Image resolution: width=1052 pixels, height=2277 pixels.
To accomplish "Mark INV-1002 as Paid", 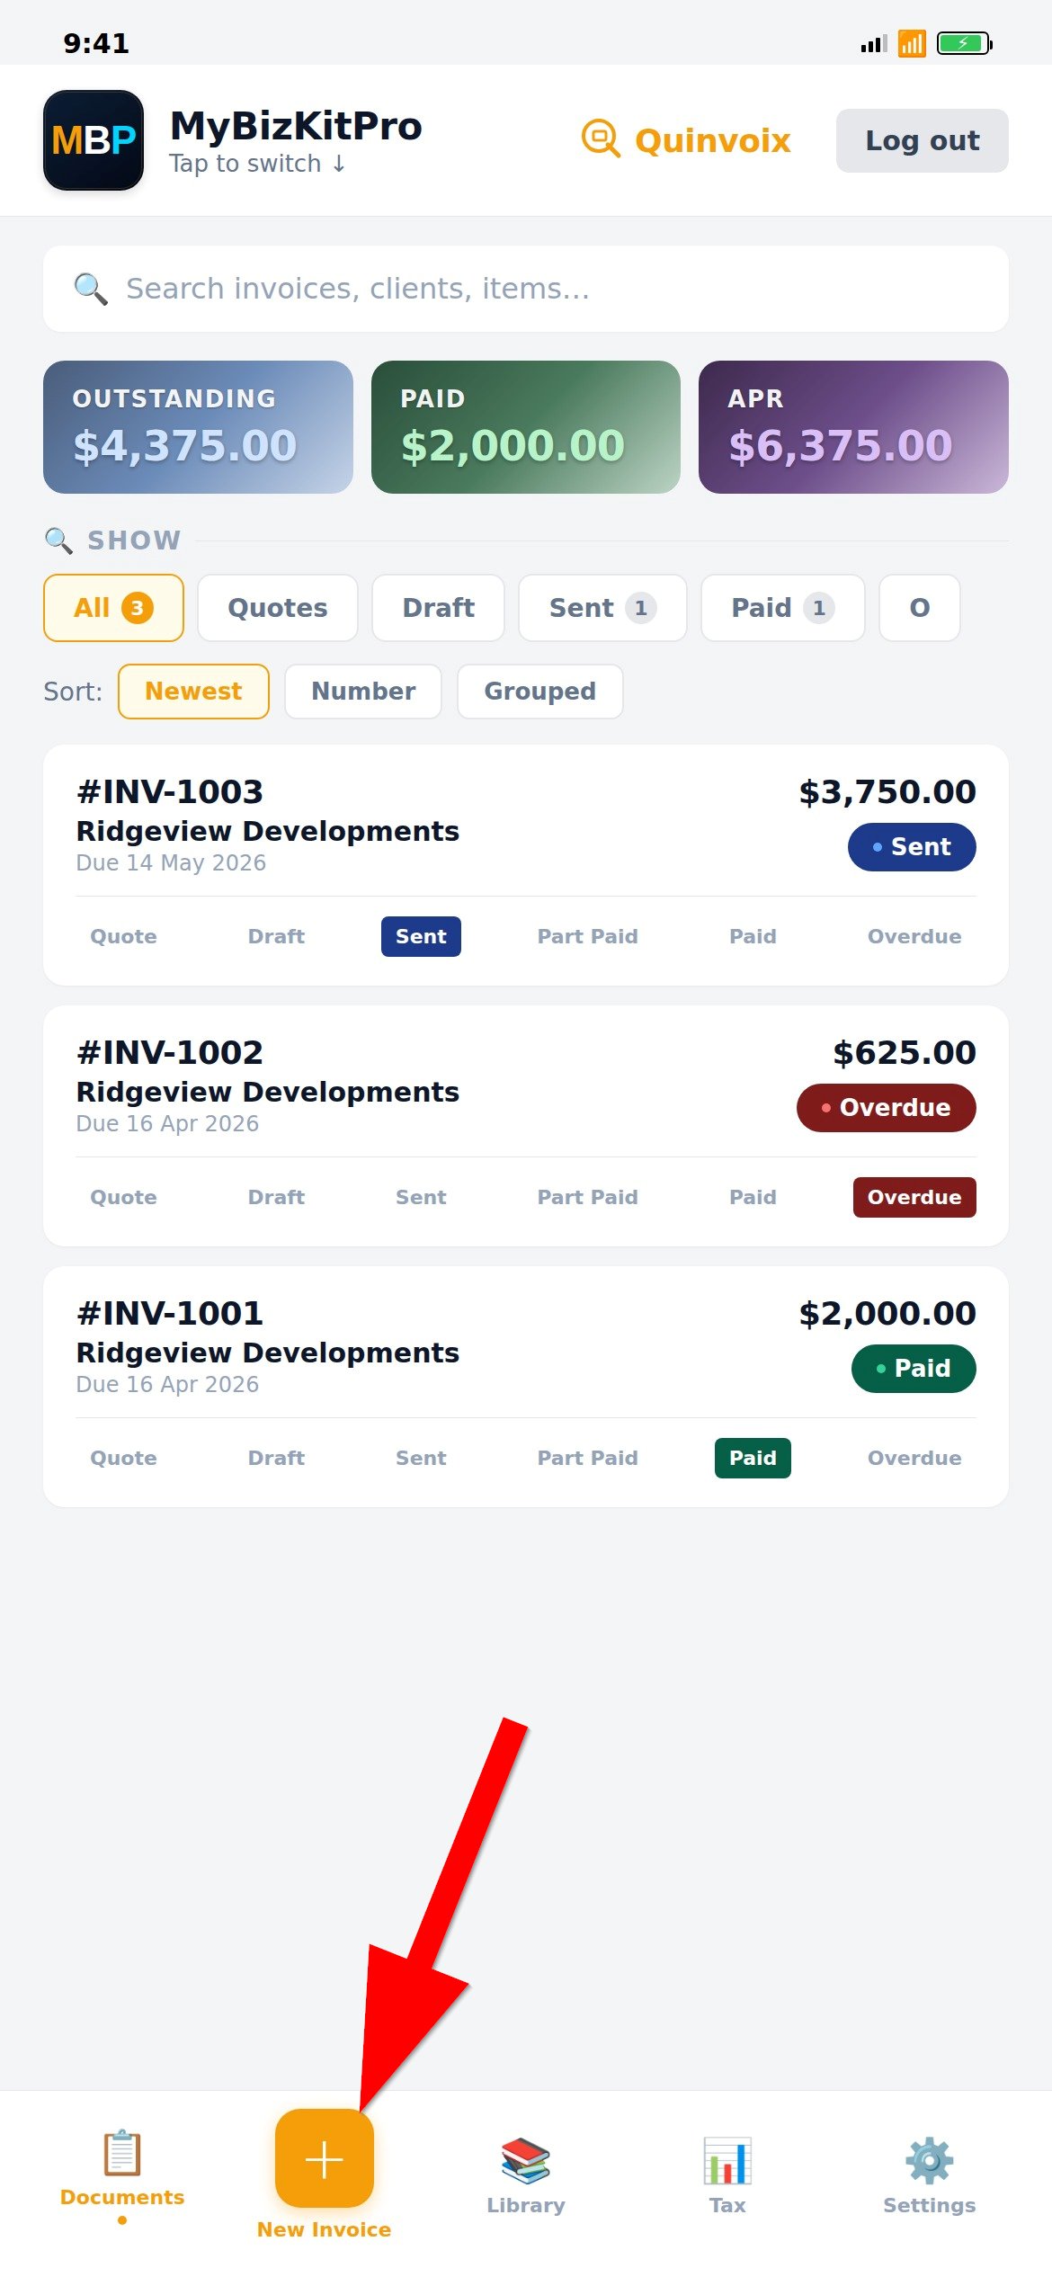I will tap(753, 1197).
